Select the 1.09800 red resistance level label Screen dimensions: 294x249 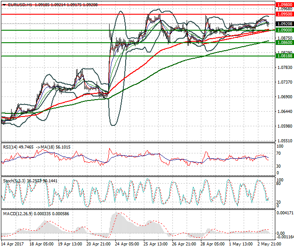coord(285,5)
